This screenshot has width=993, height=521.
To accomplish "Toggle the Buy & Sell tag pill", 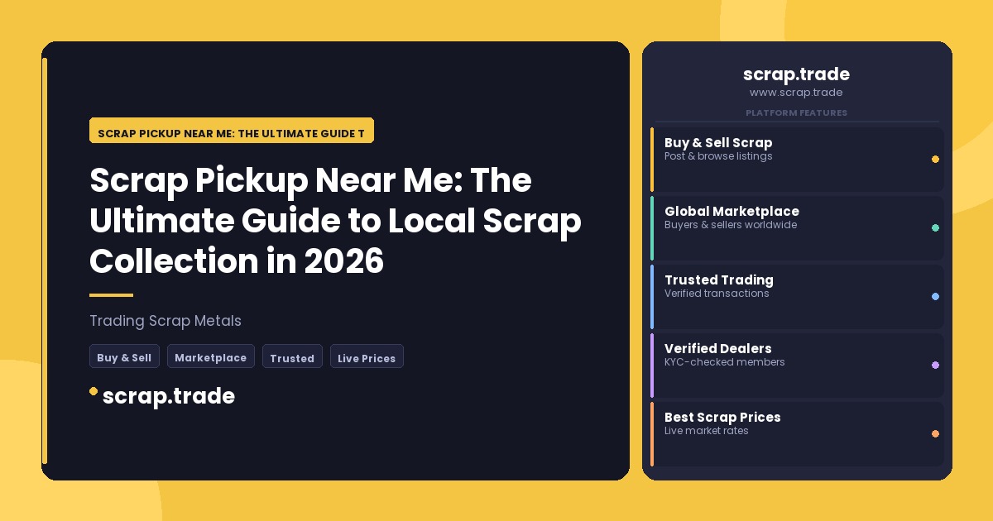I will (124, 356).
